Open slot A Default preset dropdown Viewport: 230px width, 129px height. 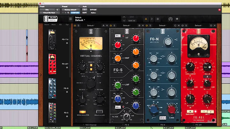(x=91, y=26)
